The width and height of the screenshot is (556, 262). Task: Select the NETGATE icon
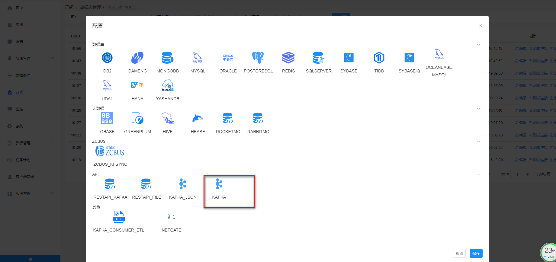tap(171, 217)
